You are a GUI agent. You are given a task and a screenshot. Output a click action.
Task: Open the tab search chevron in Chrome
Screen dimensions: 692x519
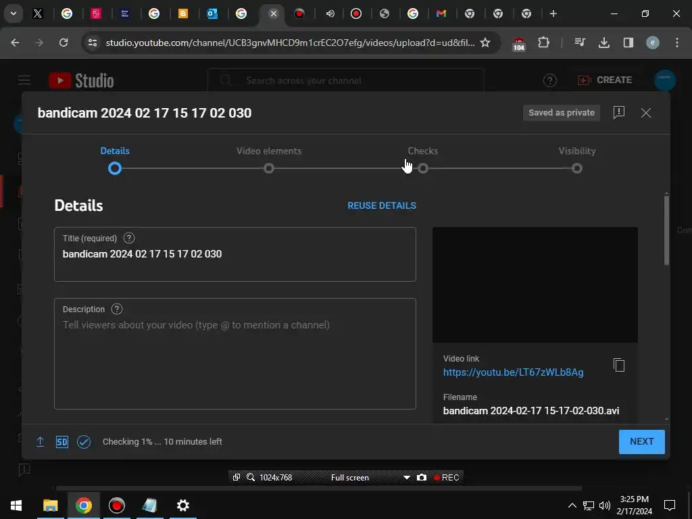coord(14,14)
